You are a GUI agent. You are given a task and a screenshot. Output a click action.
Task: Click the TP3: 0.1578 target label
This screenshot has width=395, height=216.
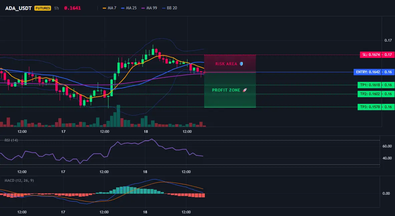click(x=370, y=107)
